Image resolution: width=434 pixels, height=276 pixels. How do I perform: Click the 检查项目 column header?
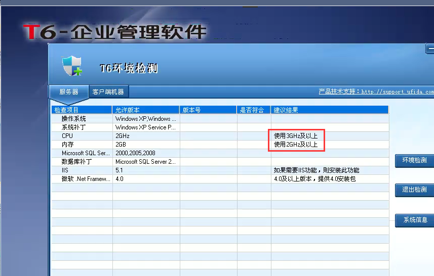coord(82,110)
